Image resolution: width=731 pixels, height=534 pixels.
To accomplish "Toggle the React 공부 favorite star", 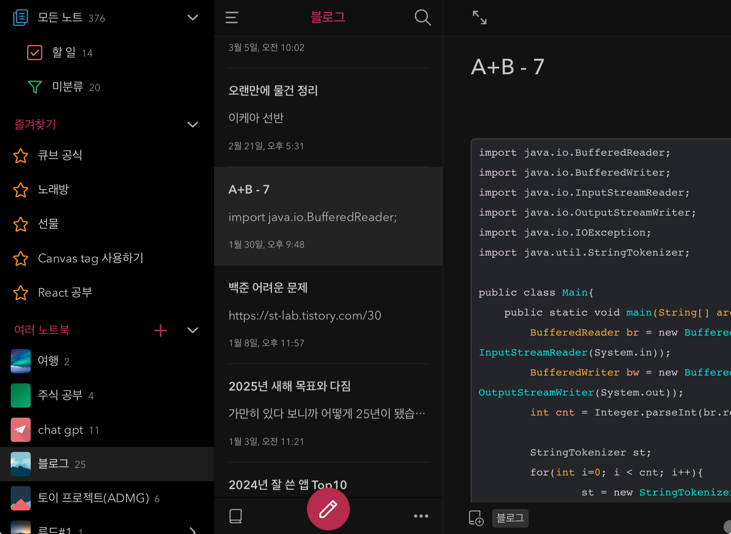I will tap(21, 293).
